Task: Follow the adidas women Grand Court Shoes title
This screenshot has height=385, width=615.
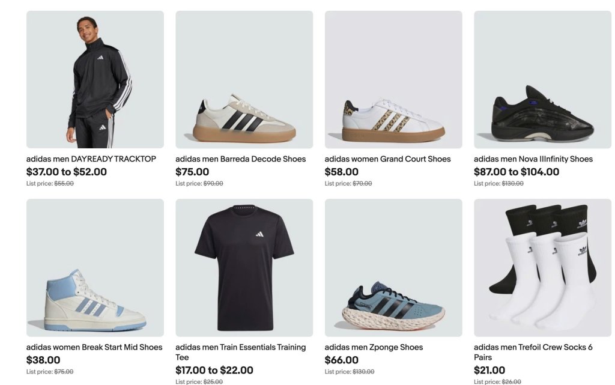Action: (x=387, y=159)
